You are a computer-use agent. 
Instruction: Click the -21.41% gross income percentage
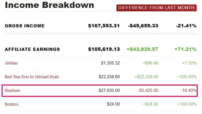[x=186, y=26]
